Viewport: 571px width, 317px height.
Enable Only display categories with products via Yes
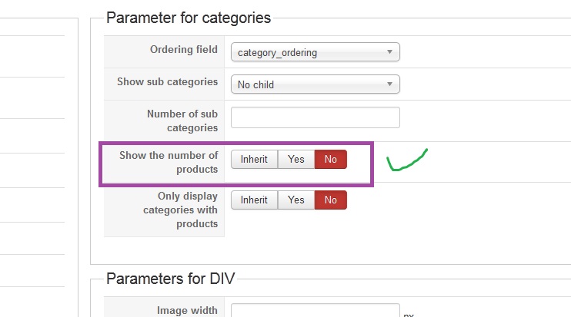point(296,200)
